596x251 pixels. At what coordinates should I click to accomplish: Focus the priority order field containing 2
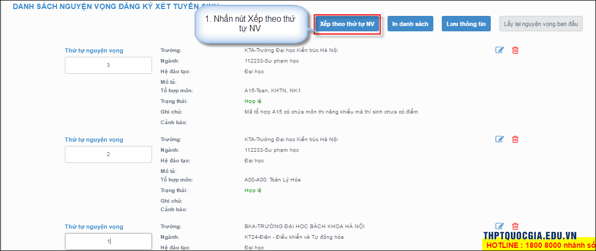pos(108,154)
